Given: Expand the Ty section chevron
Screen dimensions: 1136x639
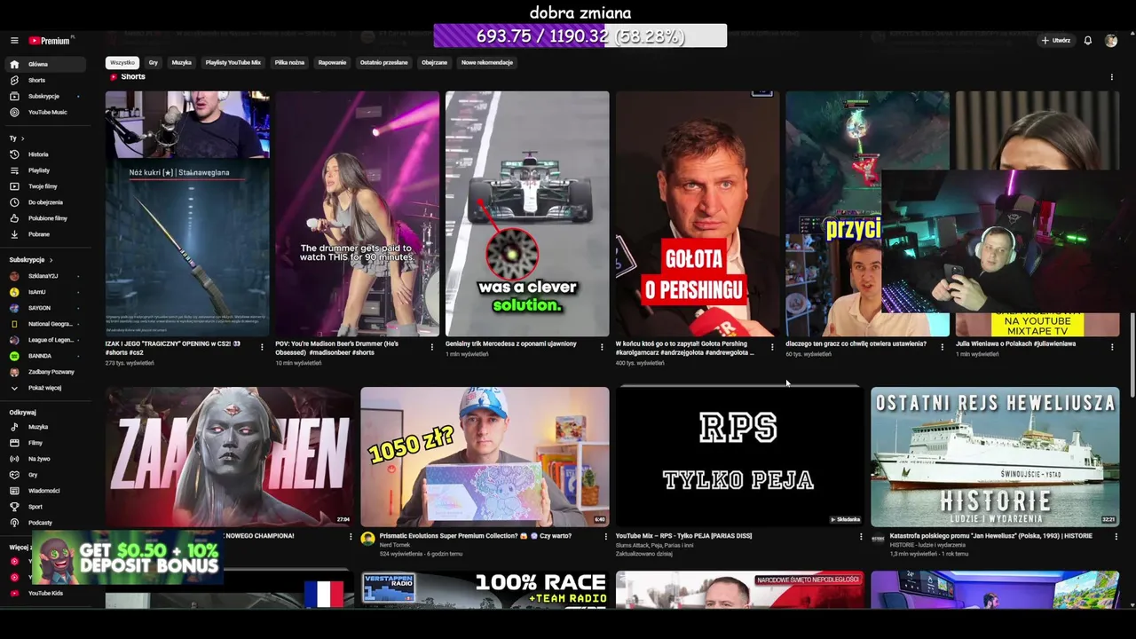Looking at the screenshot, I should click(x=22, y=138).
